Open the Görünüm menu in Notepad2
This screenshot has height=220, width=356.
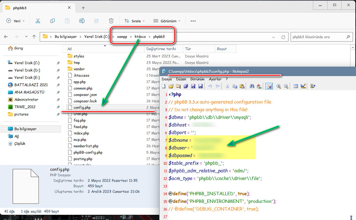click(197, 79)
